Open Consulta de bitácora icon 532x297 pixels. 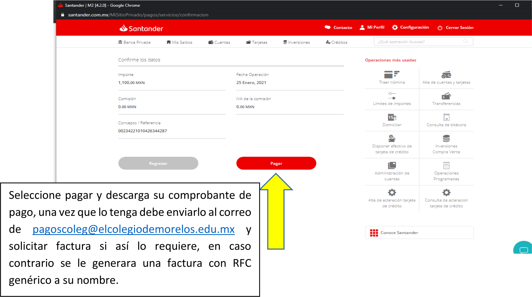pyautogui.click(x=446, y=117)
